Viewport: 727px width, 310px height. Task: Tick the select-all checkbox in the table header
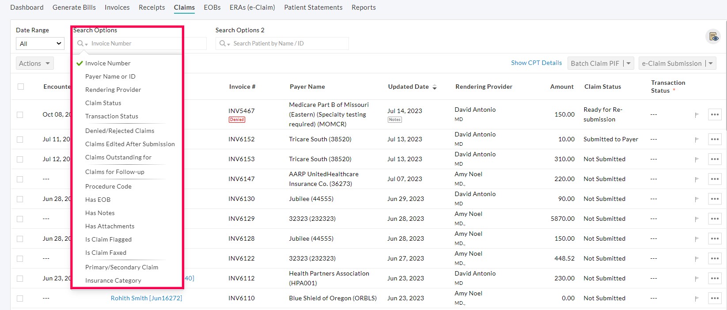(21, 87)
